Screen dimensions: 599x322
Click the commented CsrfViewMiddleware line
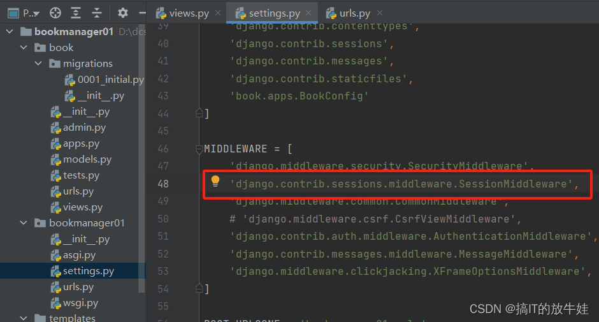coord(376,219)
